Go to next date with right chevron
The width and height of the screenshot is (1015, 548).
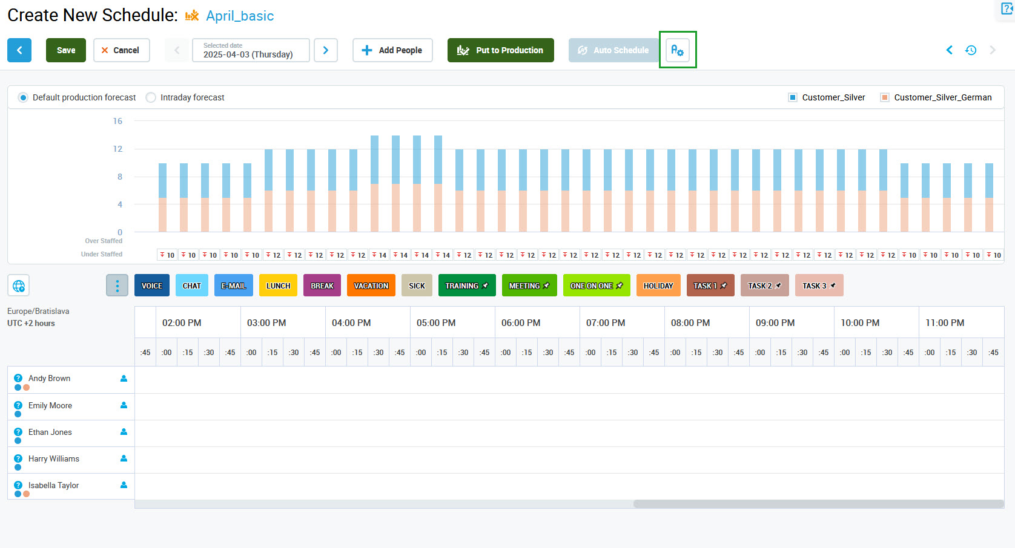coord(326,50)
